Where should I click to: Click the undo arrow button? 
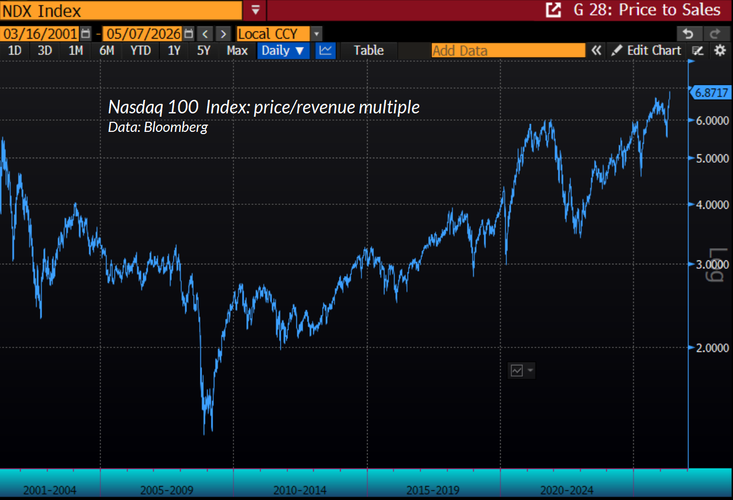689,34
